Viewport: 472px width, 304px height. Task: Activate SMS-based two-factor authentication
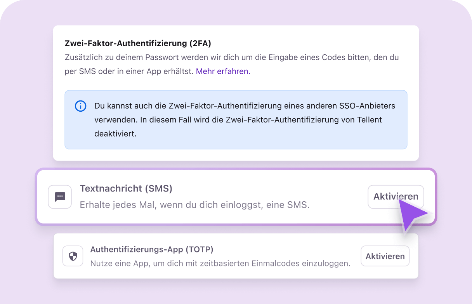396,197
